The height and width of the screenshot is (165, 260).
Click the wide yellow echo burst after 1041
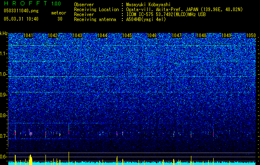pyautogui.click(x=31, y=160)
